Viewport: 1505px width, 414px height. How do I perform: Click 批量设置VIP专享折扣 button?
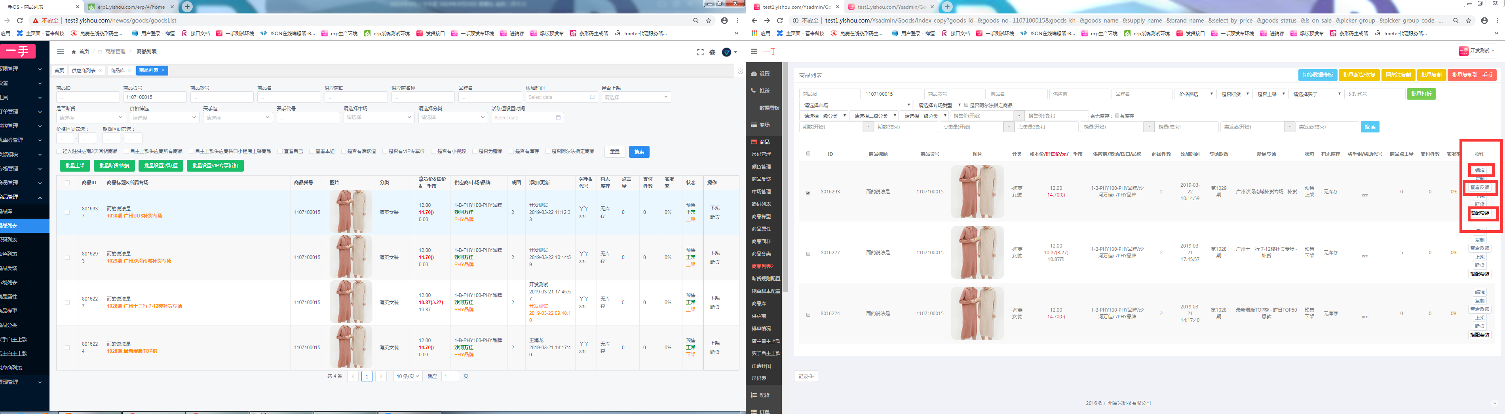[215, 166]
